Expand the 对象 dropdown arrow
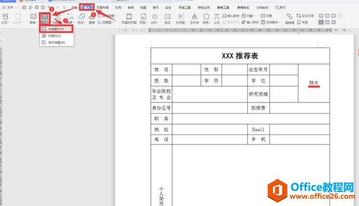This screenshot has width=359, height=206. (254, 16)
